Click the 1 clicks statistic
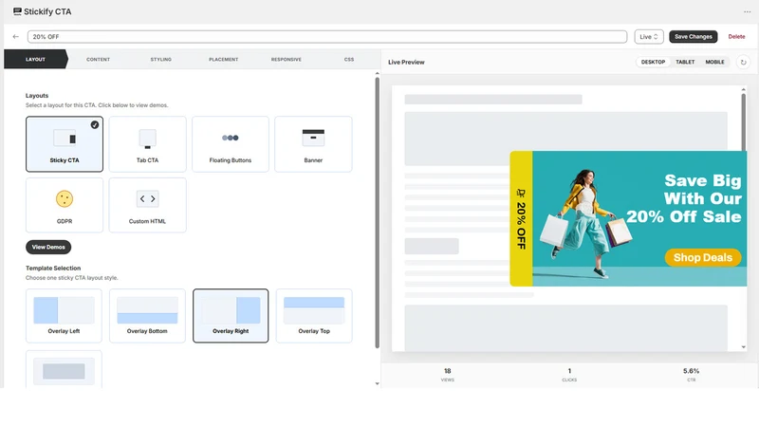Screen dimensions: 759x427 (569, 374)
